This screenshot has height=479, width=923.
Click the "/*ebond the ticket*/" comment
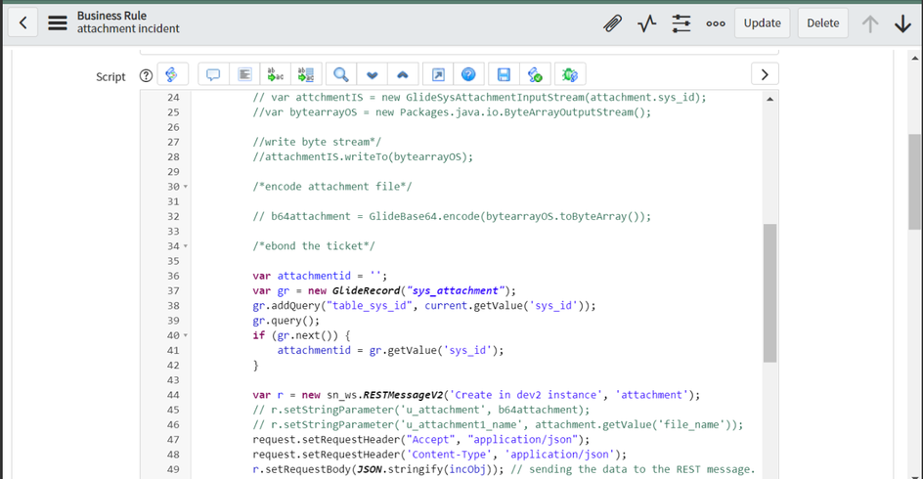coord(314,246)
